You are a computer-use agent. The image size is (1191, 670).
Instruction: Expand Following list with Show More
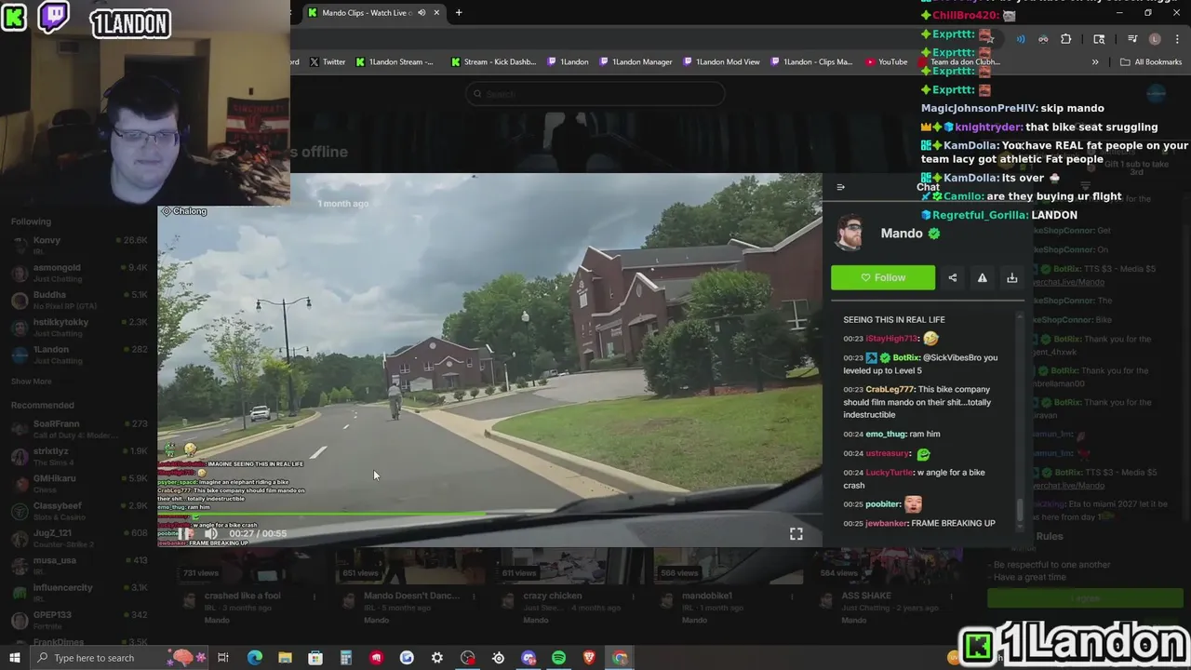tap(32, 382)
